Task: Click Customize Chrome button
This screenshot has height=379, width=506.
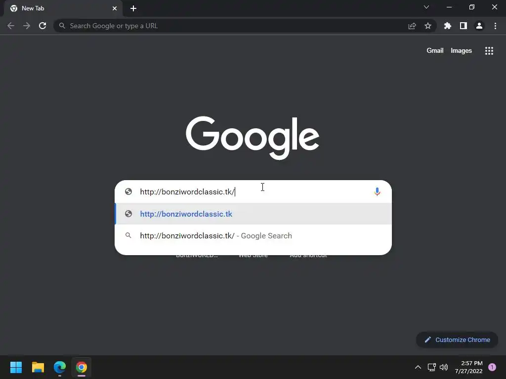Action: coord(457,340)
